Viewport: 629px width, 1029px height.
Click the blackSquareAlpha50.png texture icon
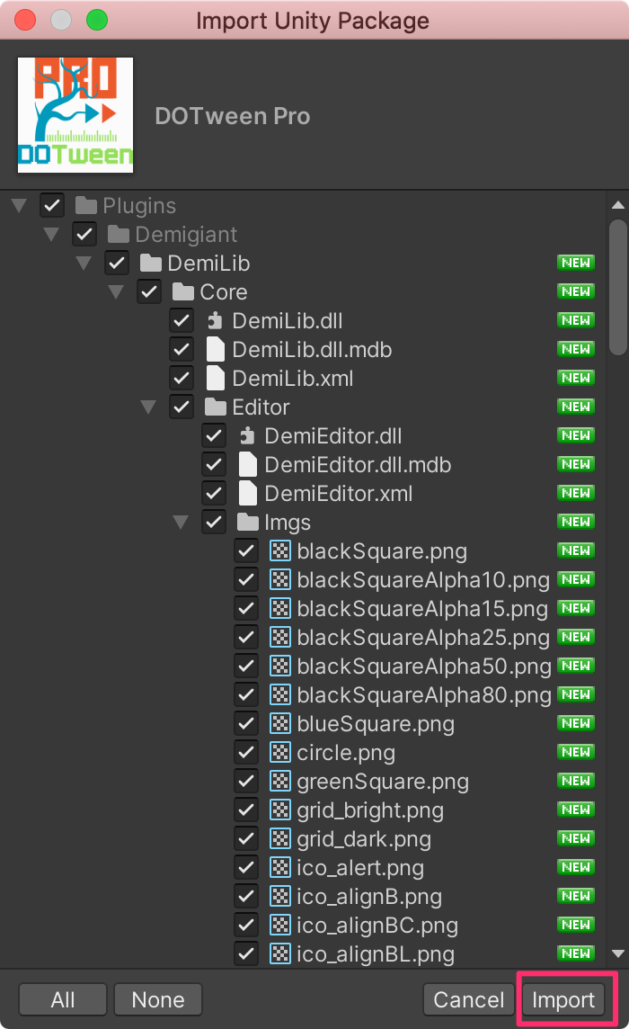tap(280, 667)
